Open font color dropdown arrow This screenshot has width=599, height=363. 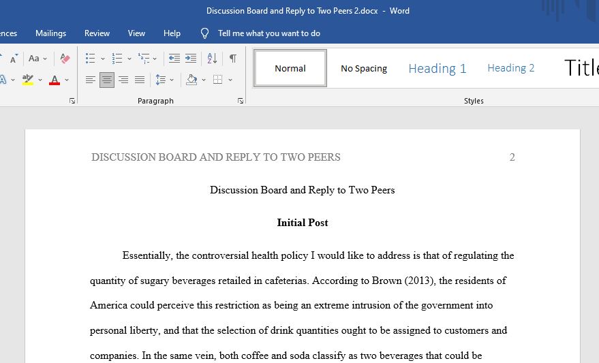(x=67, y=80)
